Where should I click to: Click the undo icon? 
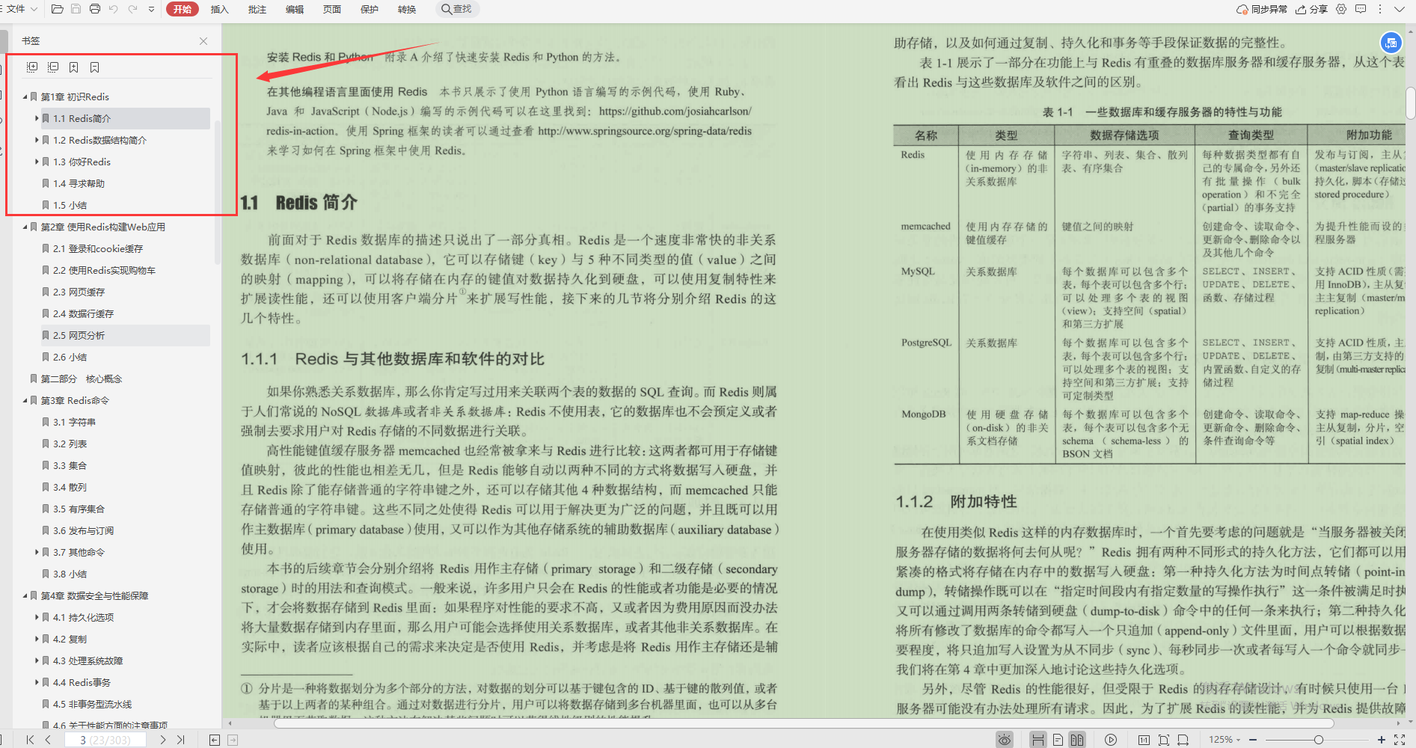[114, 9]
